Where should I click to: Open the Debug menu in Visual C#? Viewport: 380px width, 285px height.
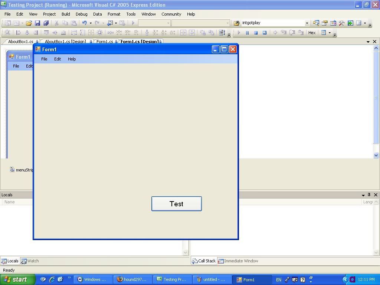click(x=81, y=14)
